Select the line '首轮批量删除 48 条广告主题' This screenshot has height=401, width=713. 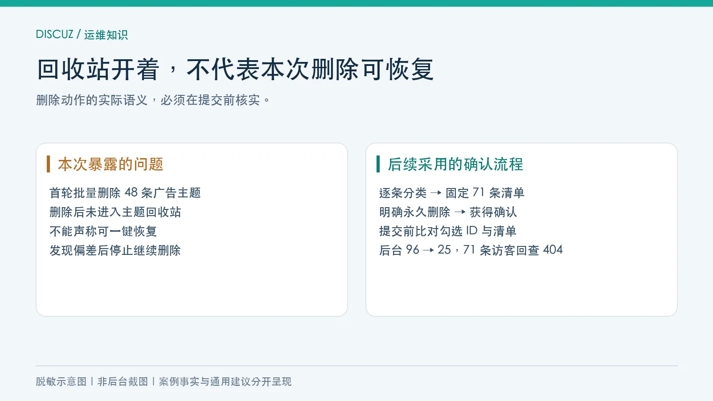pyautogui.click(x=125, y=192)
